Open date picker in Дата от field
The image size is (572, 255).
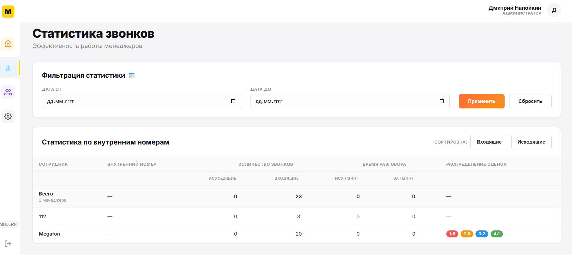click(233, 101)
